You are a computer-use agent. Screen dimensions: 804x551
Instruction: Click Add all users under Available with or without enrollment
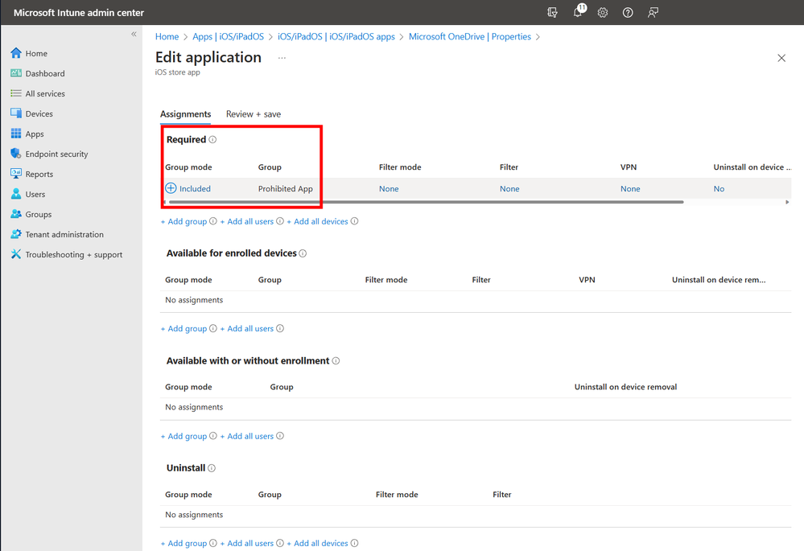coord(246,436)
